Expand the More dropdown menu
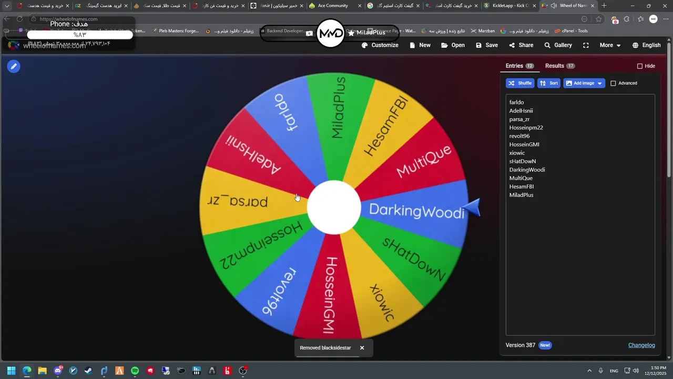The image size is (673, 379). [610, 45]
